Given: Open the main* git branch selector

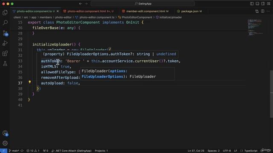Looking at the screenshot, I should pyautogui.click(x=14, y=151).
